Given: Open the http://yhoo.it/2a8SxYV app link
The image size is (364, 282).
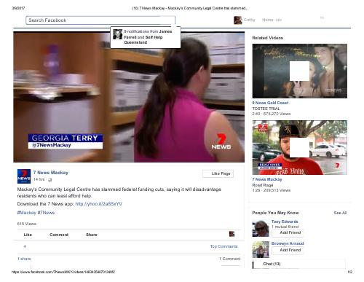Looking at the screenshot, I should (98, 204).
